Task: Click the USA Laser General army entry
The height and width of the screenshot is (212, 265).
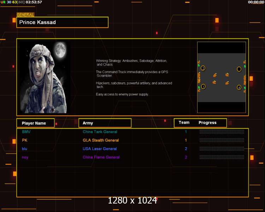Action: [x=100, y=149]
